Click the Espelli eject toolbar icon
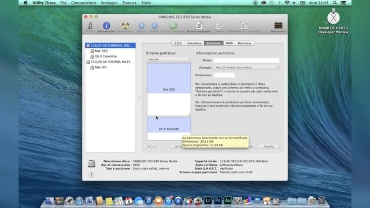The width and height of the screenshot is (370, 208). 154,25
